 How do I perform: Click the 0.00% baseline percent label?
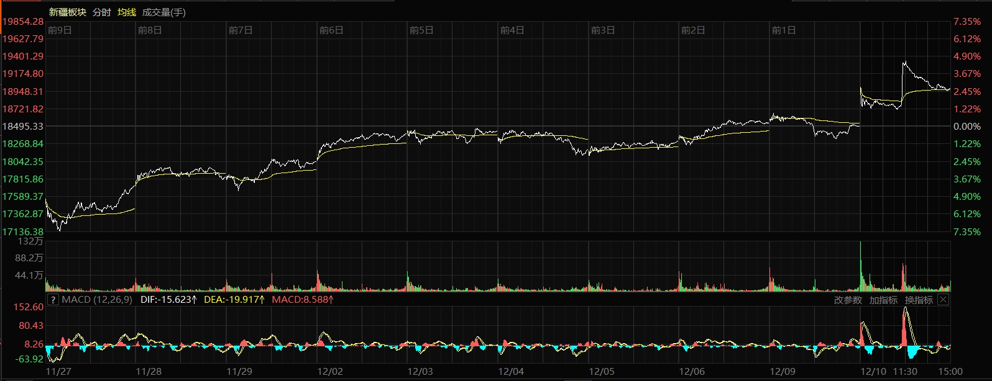tap(967, 127)
